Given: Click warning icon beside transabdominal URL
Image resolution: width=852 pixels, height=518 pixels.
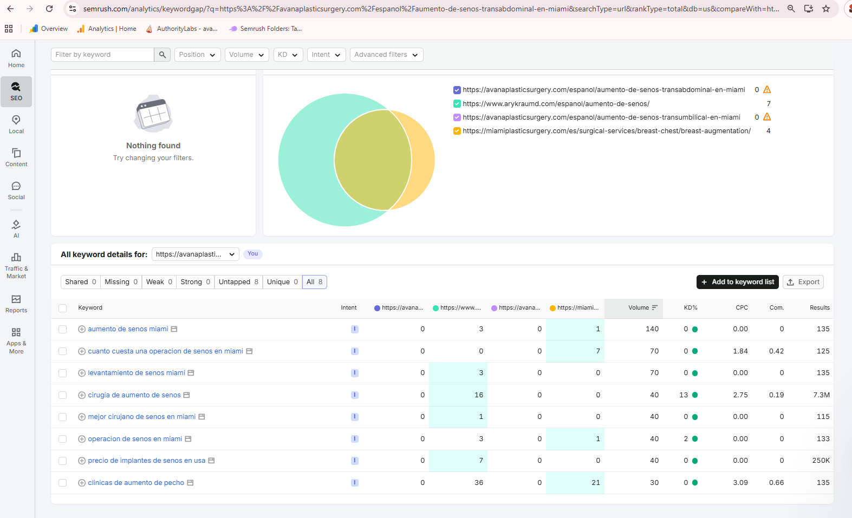Looking at the screenshot, I should click(x=767, y=90).
